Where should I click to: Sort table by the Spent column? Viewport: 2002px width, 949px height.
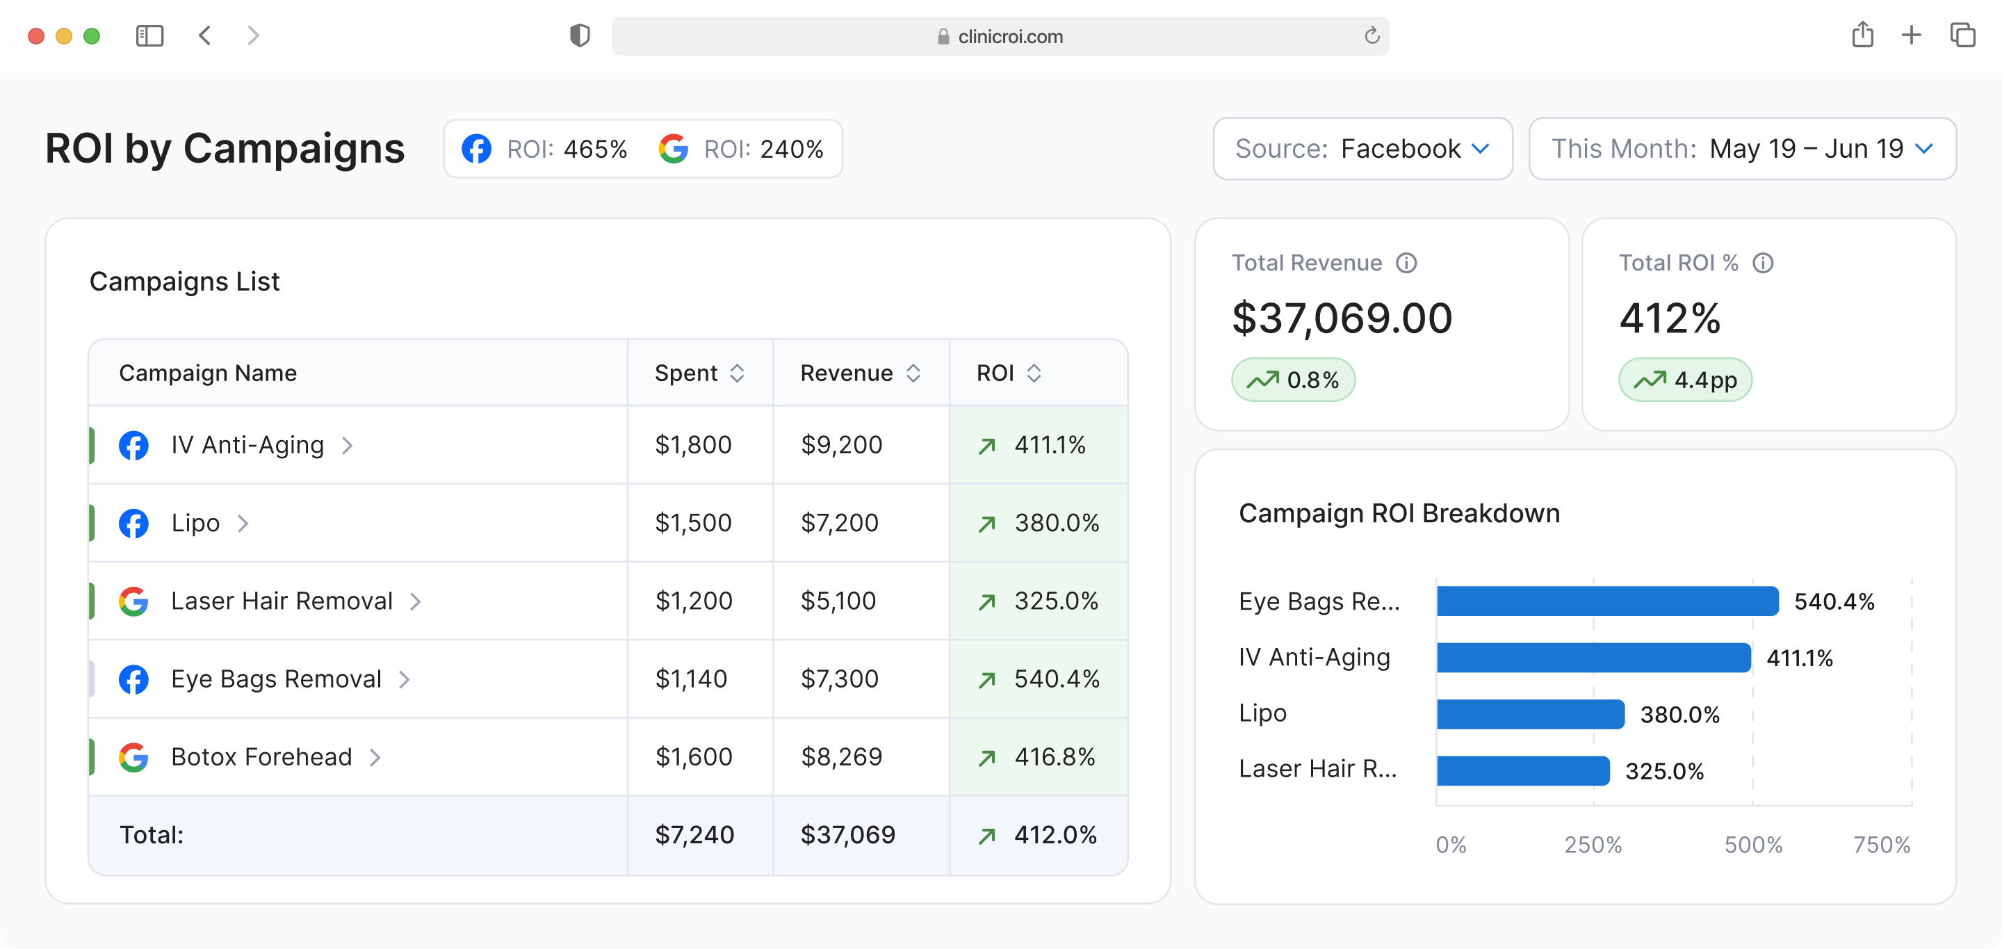click(x=737, y=373)
